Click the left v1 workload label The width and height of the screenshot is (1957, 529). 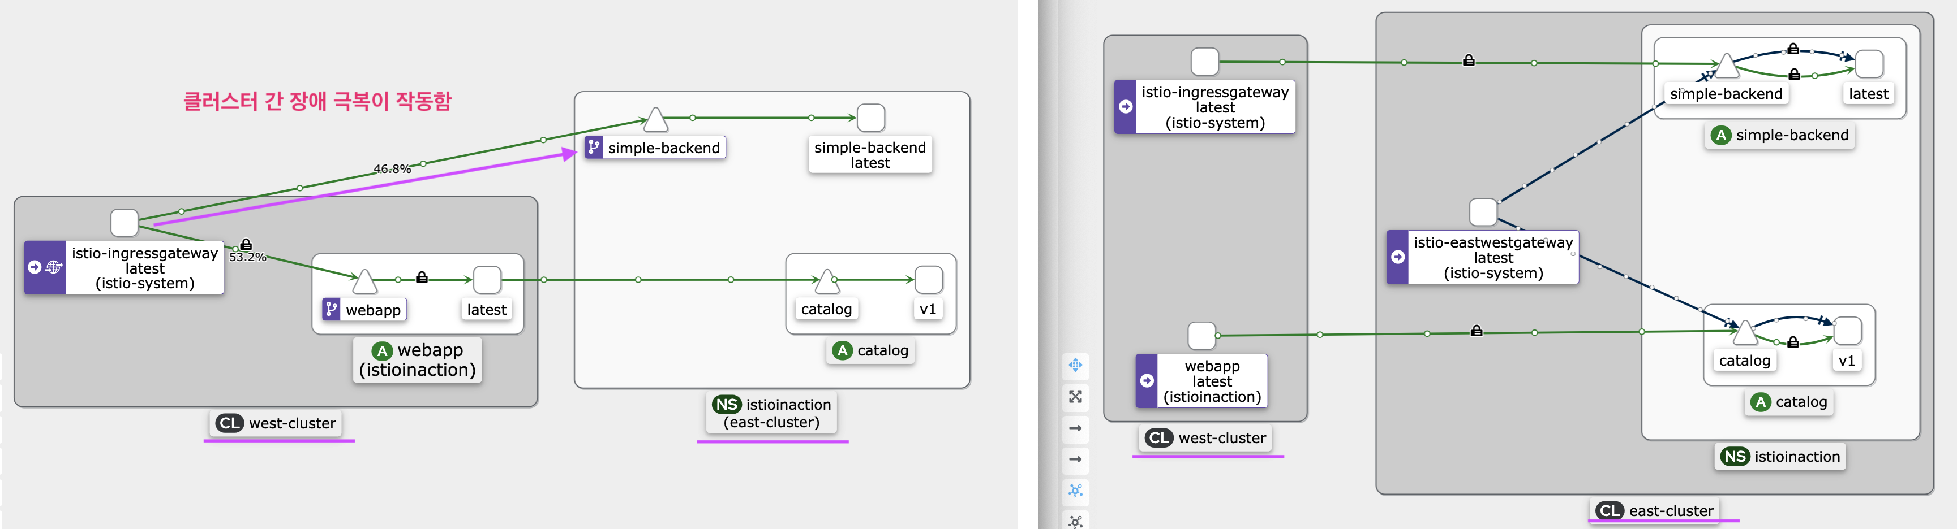point(928,309)
